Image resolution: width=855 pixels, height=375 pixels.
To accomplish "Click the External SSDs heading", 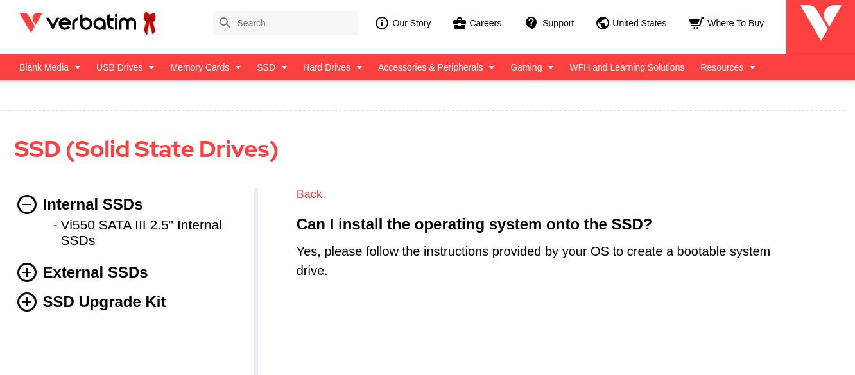I will (95, 272).
